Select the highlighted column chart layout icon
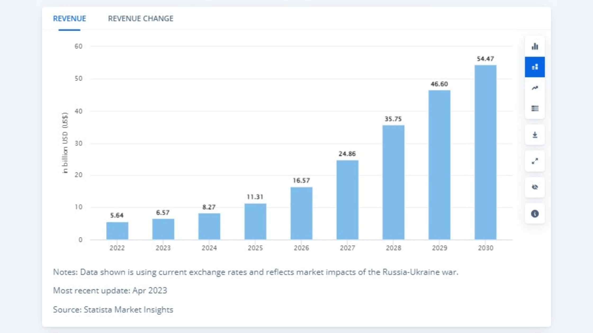This screenshot has height=333, width=593. click(535, 67)
